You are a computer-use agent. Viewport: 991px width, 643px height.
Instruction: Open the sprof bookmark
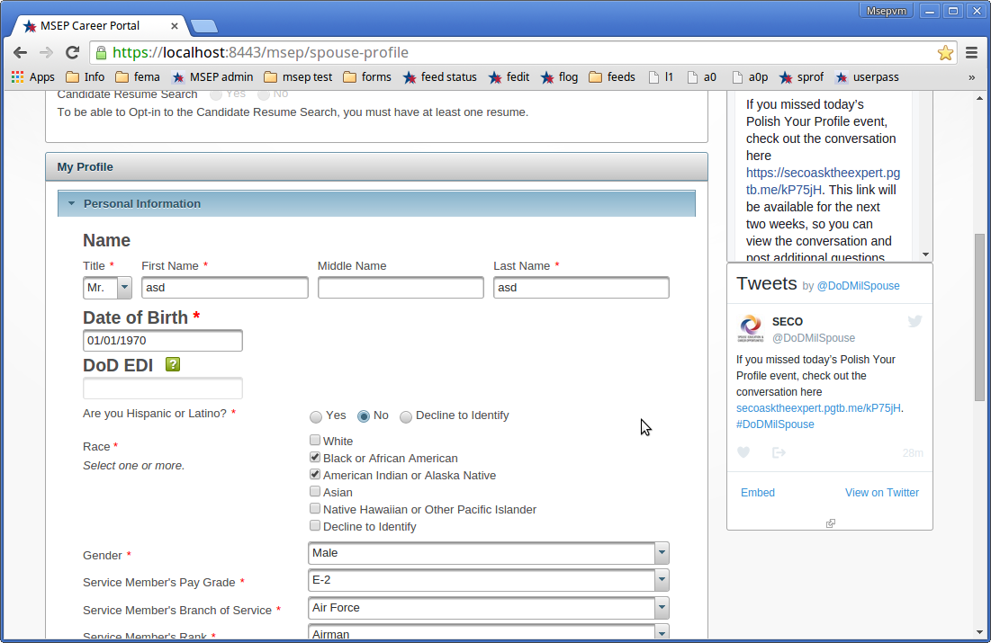(801, 77)
